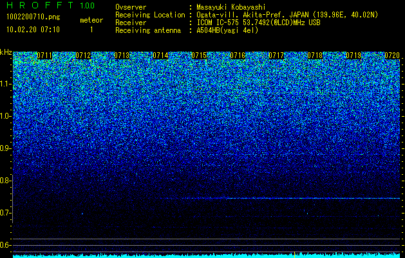
Task: Click the meteor count value 1
Action: point(91,30)
